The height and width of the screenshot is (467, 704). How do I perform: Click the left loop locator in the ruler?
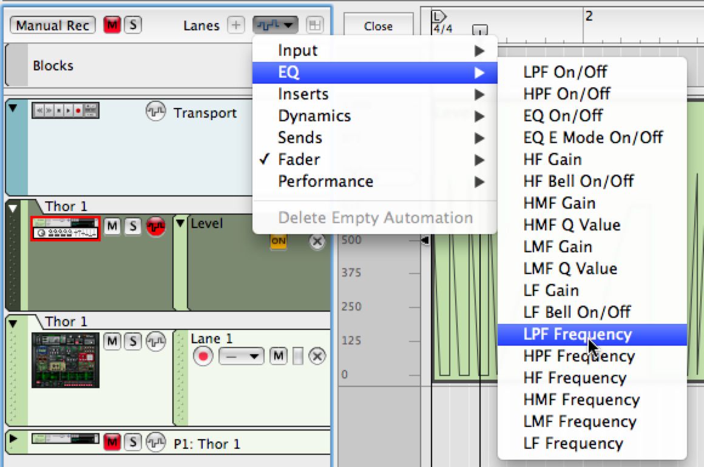438,16
